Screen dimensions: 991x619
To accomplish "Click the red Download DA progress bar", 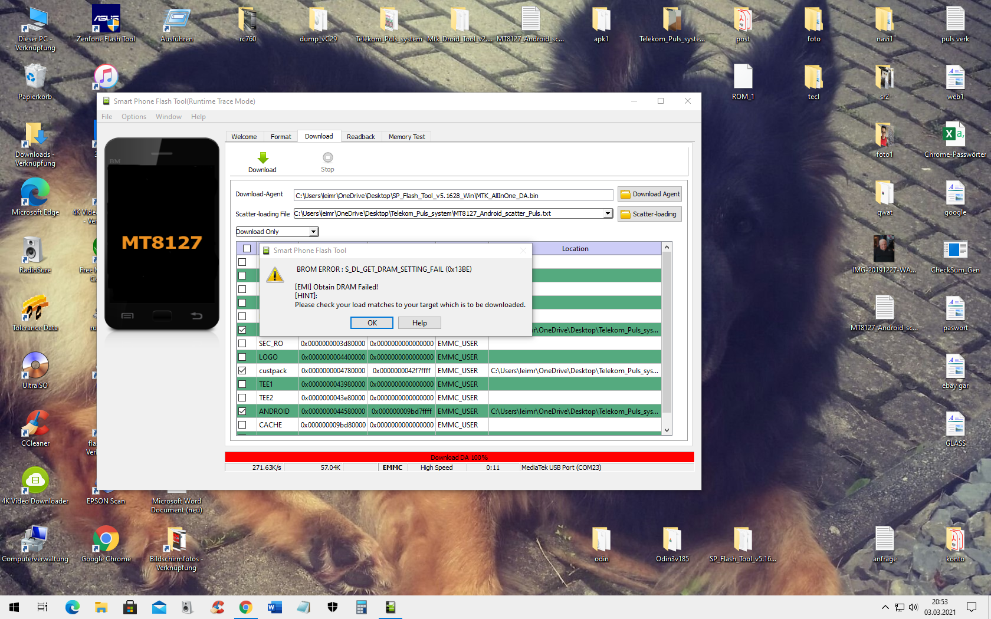I will click(x=459, y=457).
